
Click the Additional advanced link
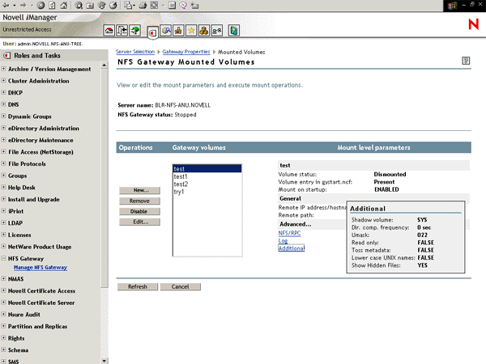coord(292,248)
